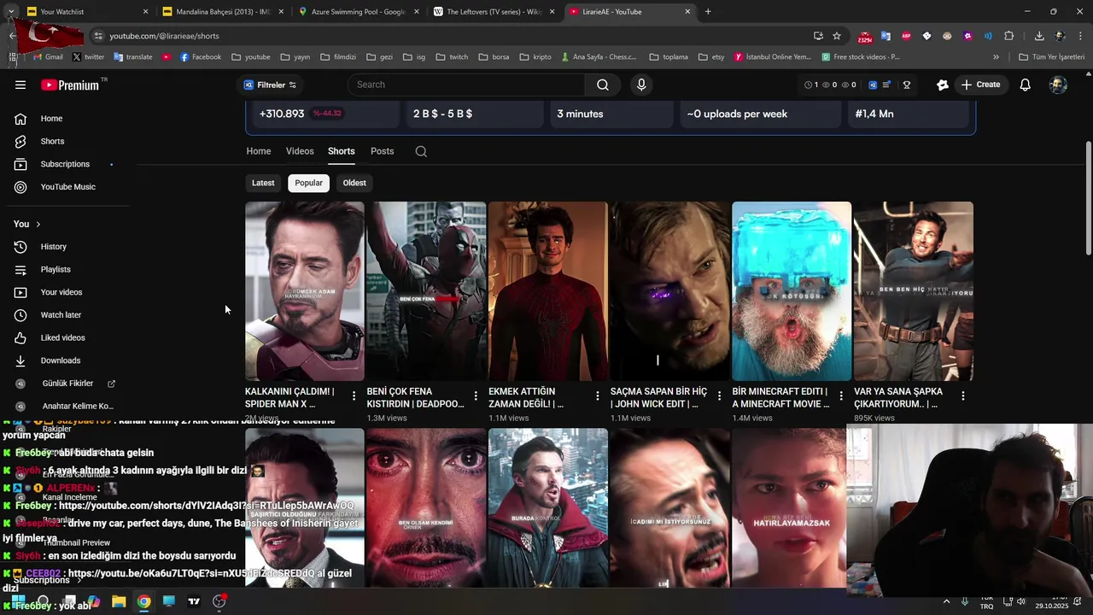The image size is (1093, 615).
Task: Click the search magnifier button
Action: [603, 85]
